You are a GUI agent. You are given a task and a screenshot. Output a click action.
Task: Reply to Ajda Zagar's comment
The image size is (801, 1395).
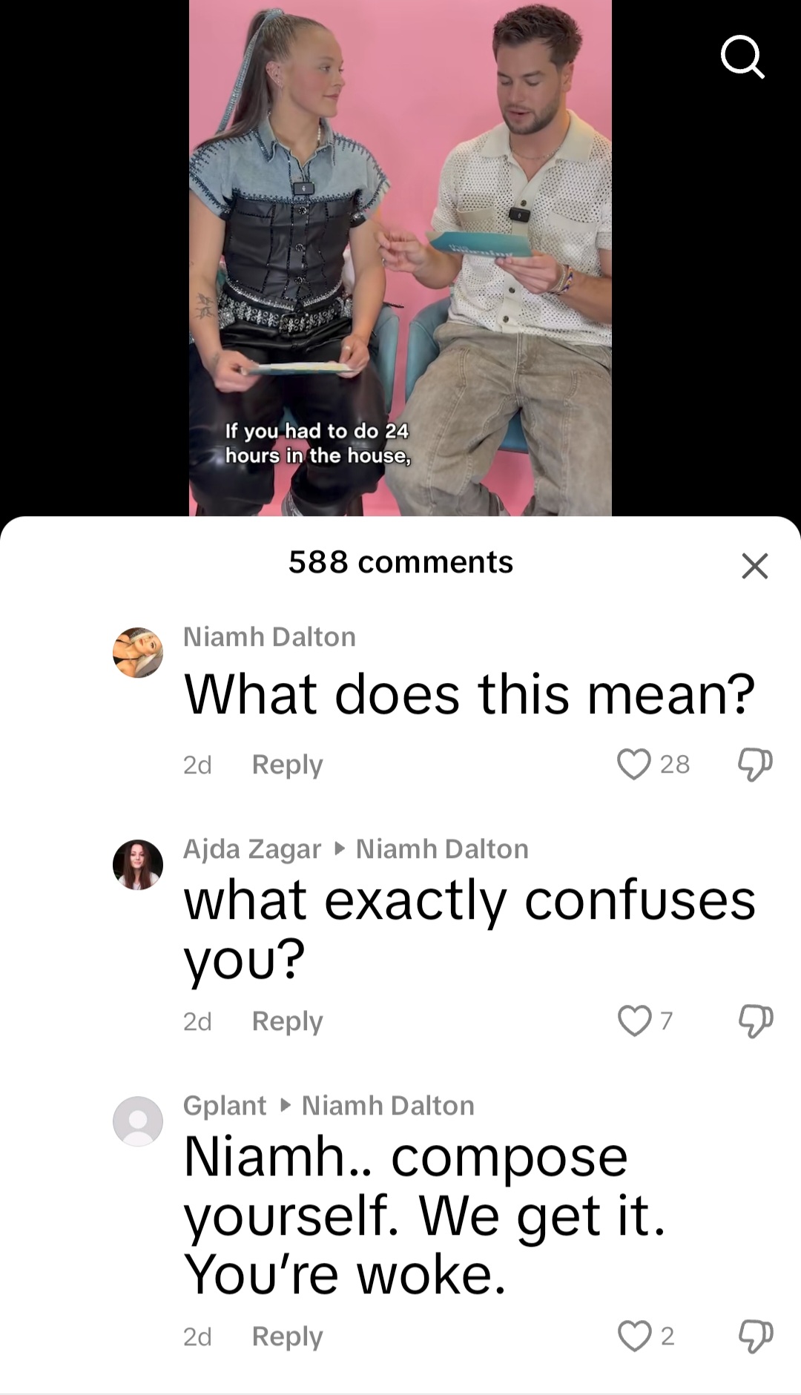[x=287, y=1021]
